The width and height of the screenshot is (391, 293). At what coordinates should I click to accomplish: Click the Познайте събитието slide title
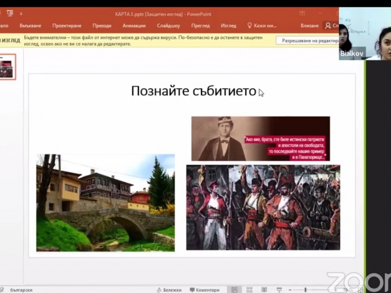click(x=194, y=91)
